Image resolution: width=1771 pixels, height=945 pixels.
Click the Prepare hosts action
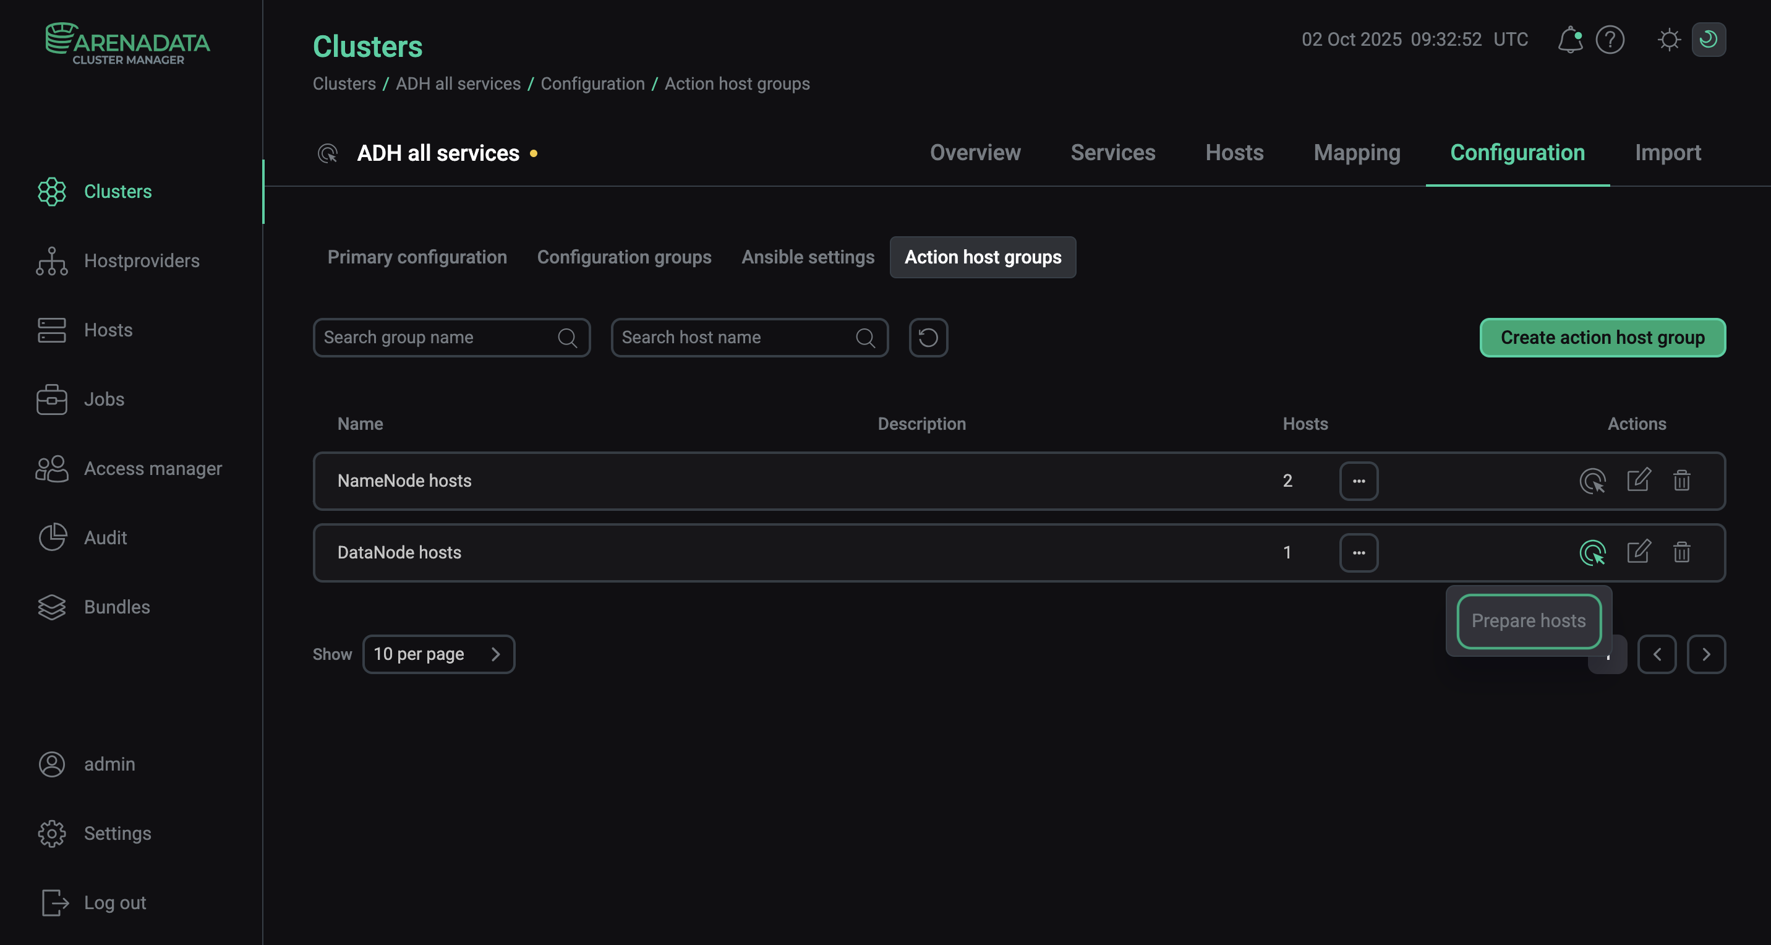click(x=1527, y=620)
